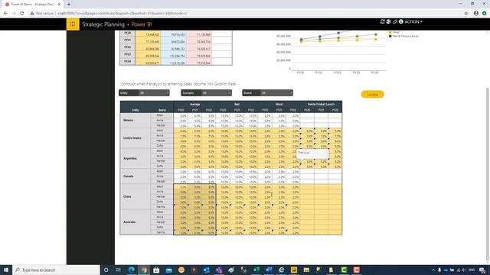
Task: Click the Worst scenario column header
Action: tap(279, 105)
